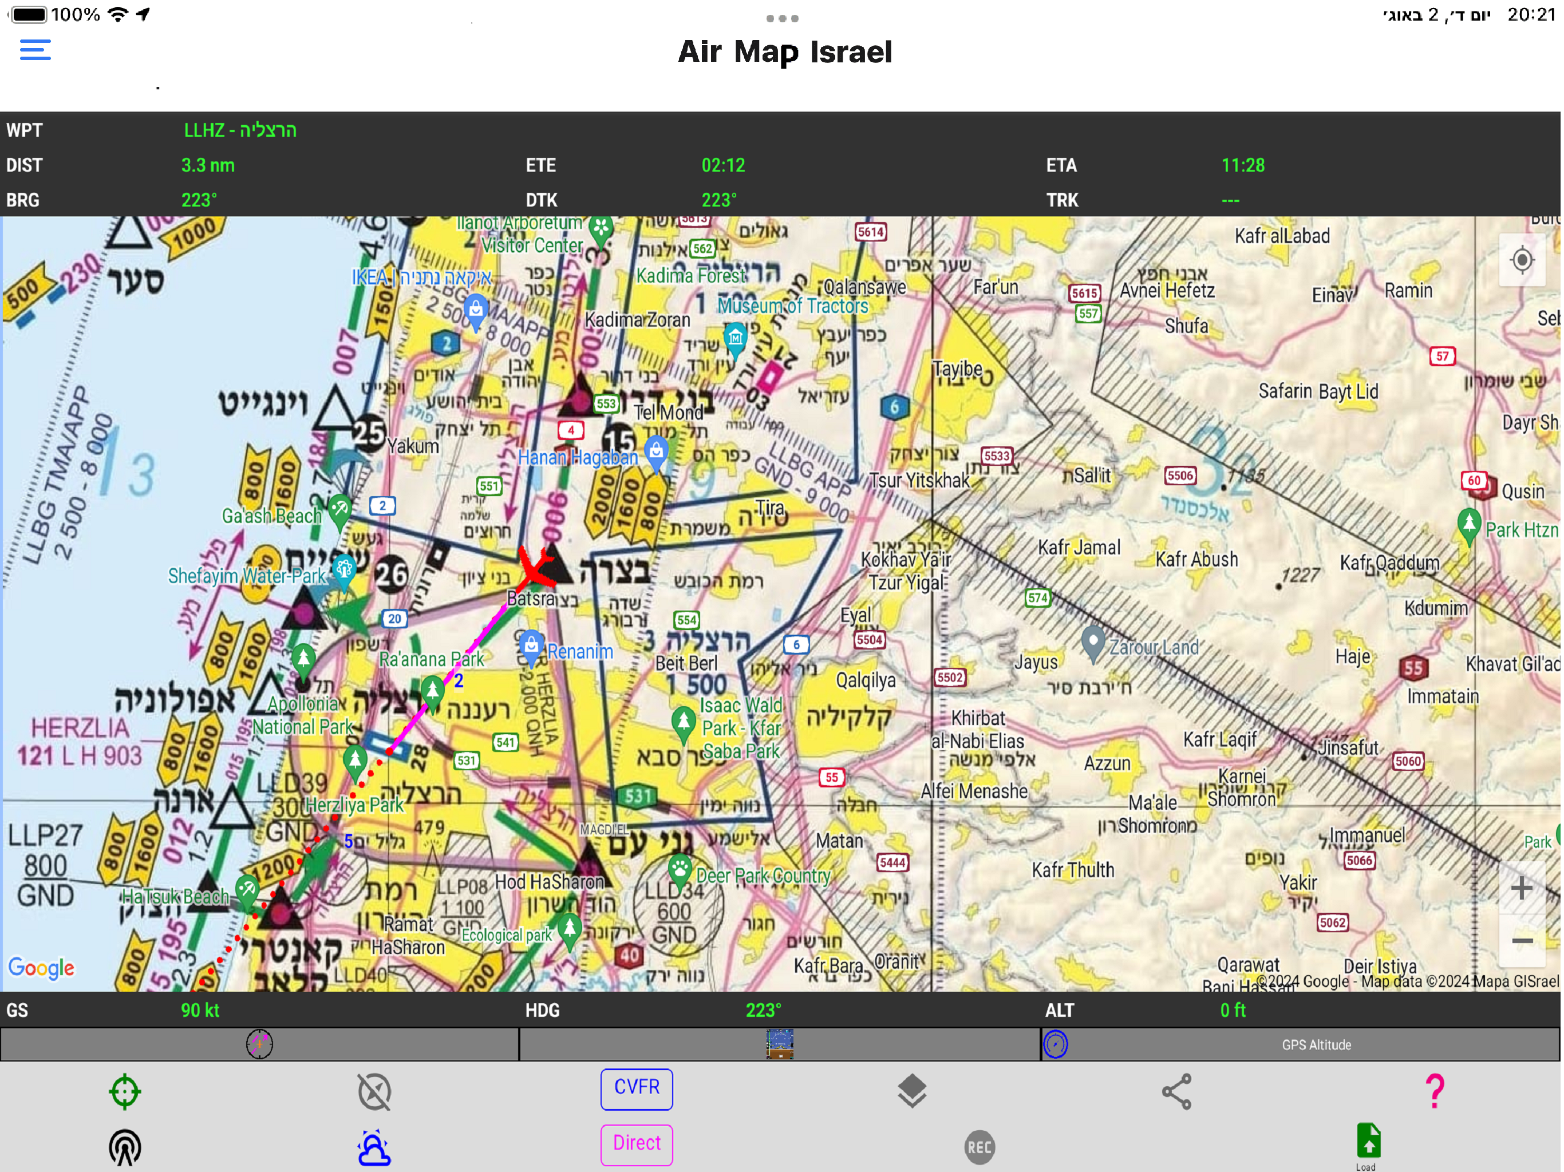Tap the Park Htzn pin at right edge
Screen dimensions: 1564x1172
tap(1469, 526)
